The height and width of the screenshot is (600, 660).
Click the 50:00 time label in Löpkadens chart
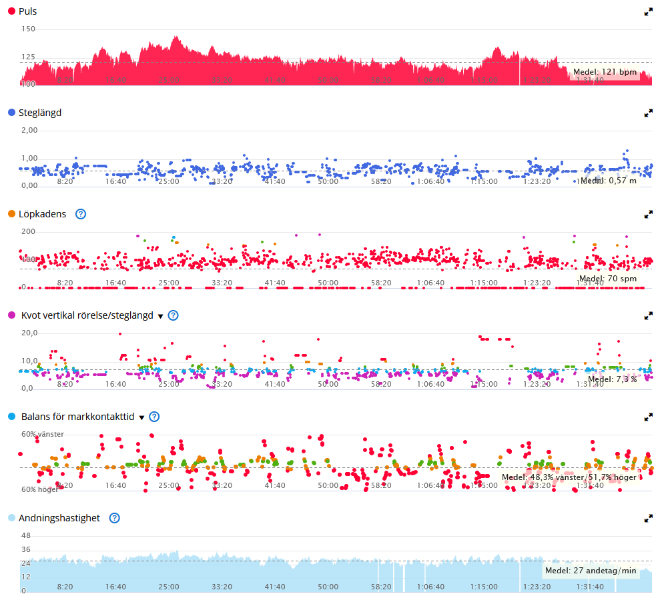pyautogui.click(x=328, y=283)
